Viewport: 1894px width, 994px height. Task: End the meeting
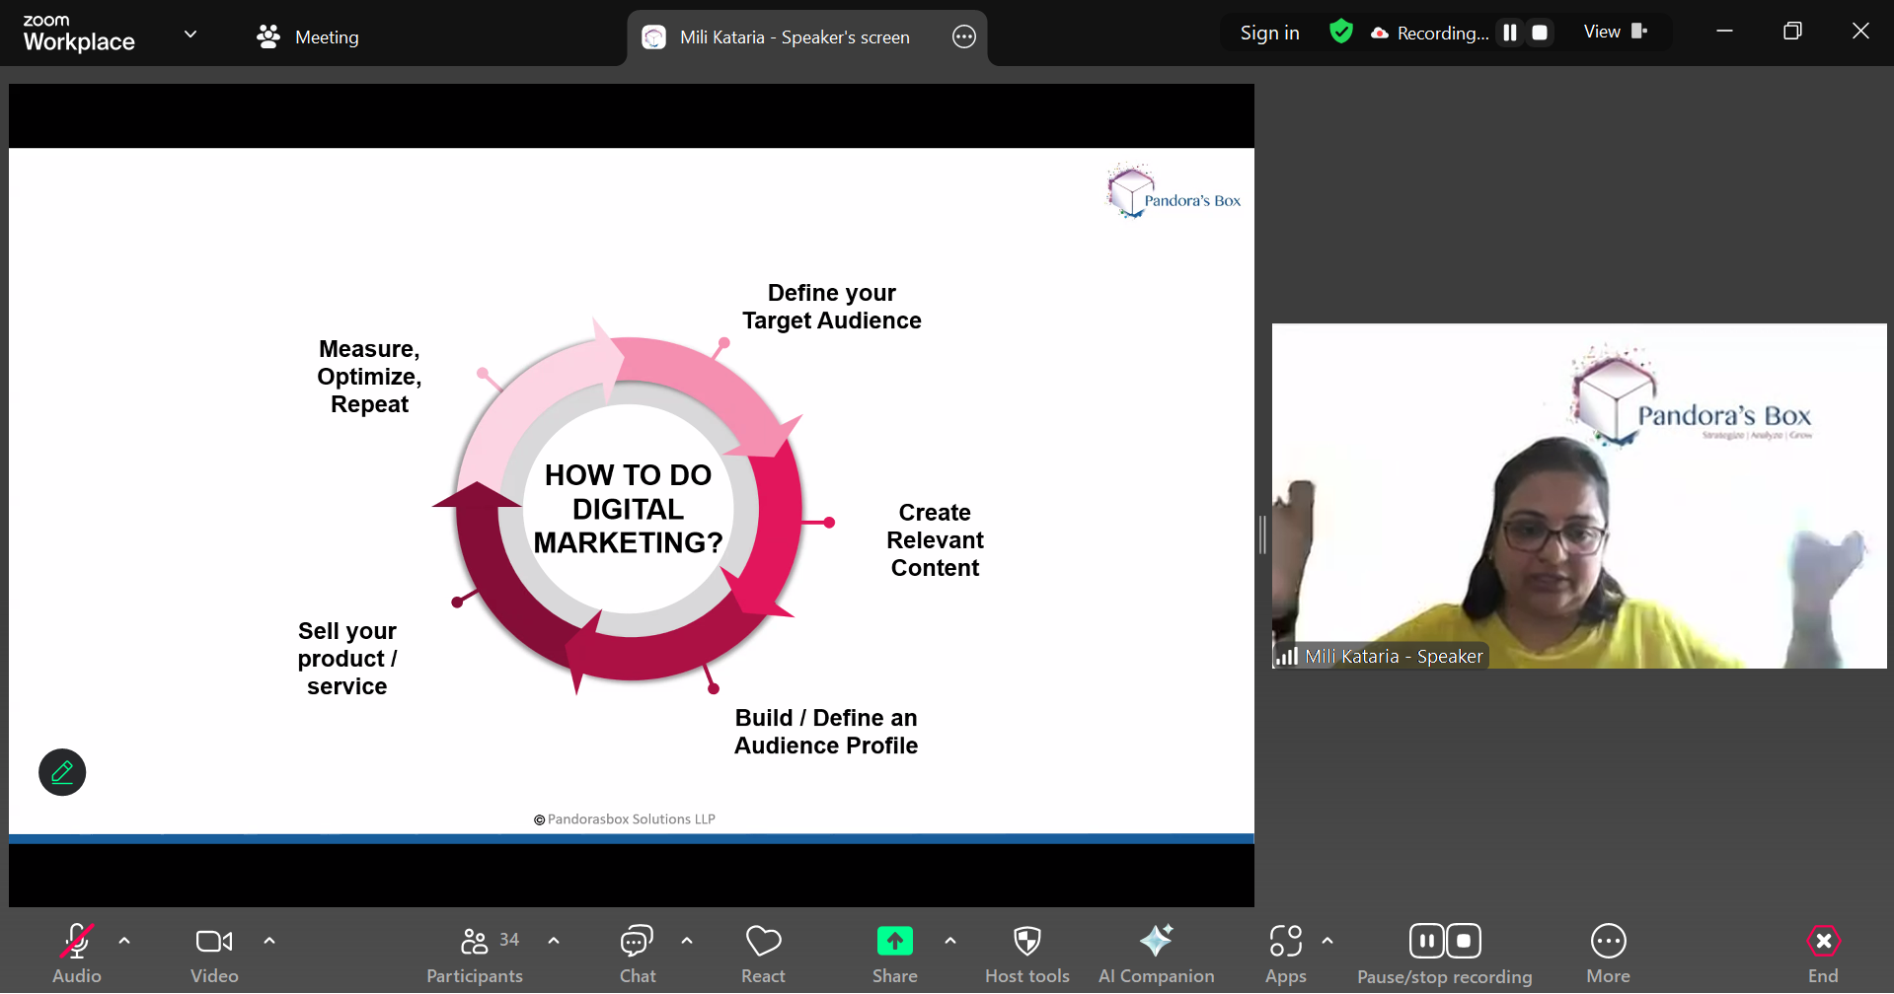(1822, 953)
